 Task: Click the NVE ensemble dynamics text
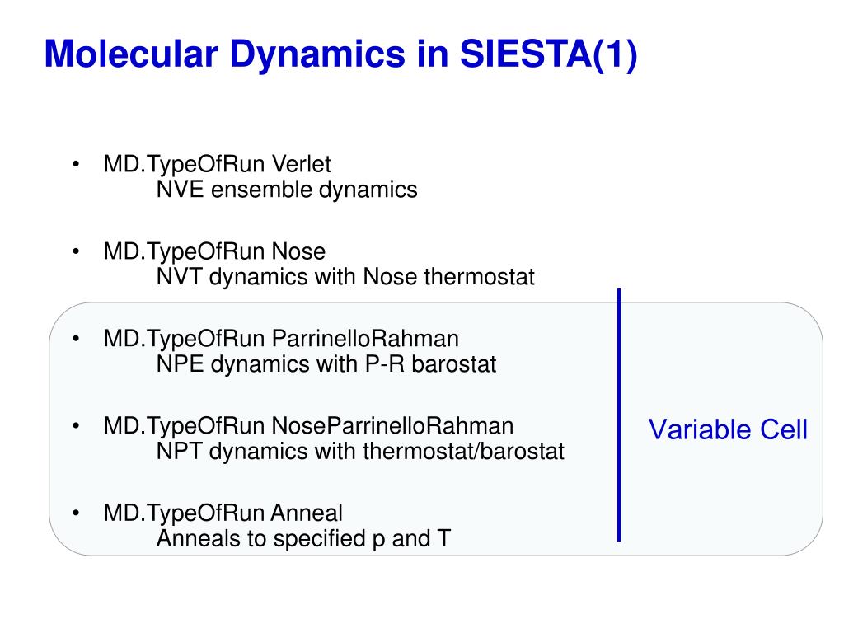286,190
